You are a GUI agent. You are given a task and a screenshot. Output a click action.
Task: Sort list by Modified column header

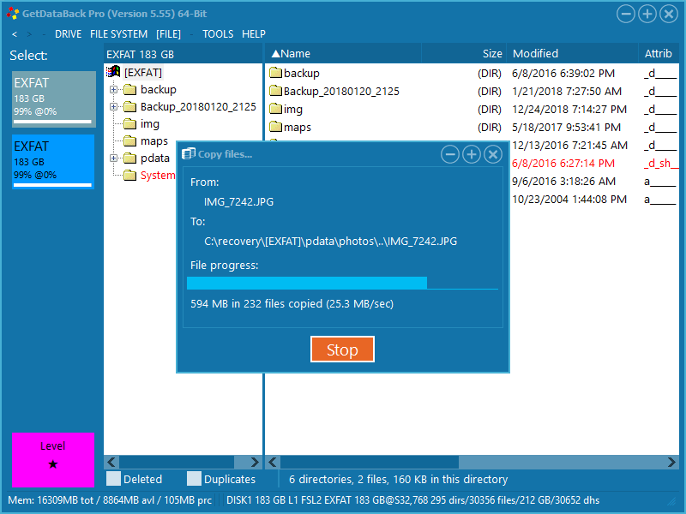coord(536,53)
